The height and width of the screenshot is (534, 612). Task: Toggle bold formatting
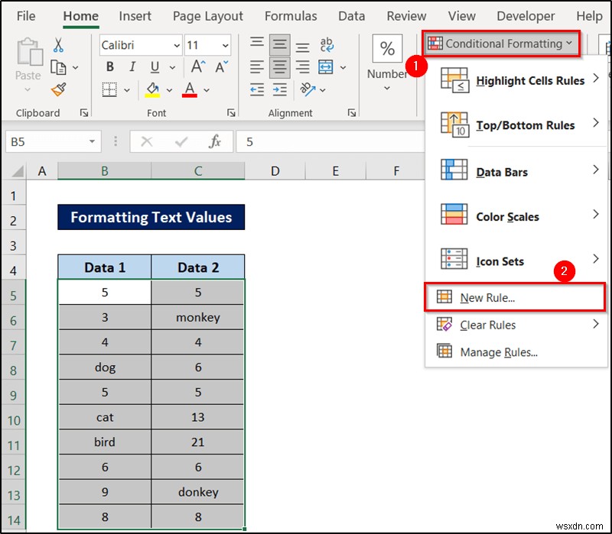click(x=109, y=67)
